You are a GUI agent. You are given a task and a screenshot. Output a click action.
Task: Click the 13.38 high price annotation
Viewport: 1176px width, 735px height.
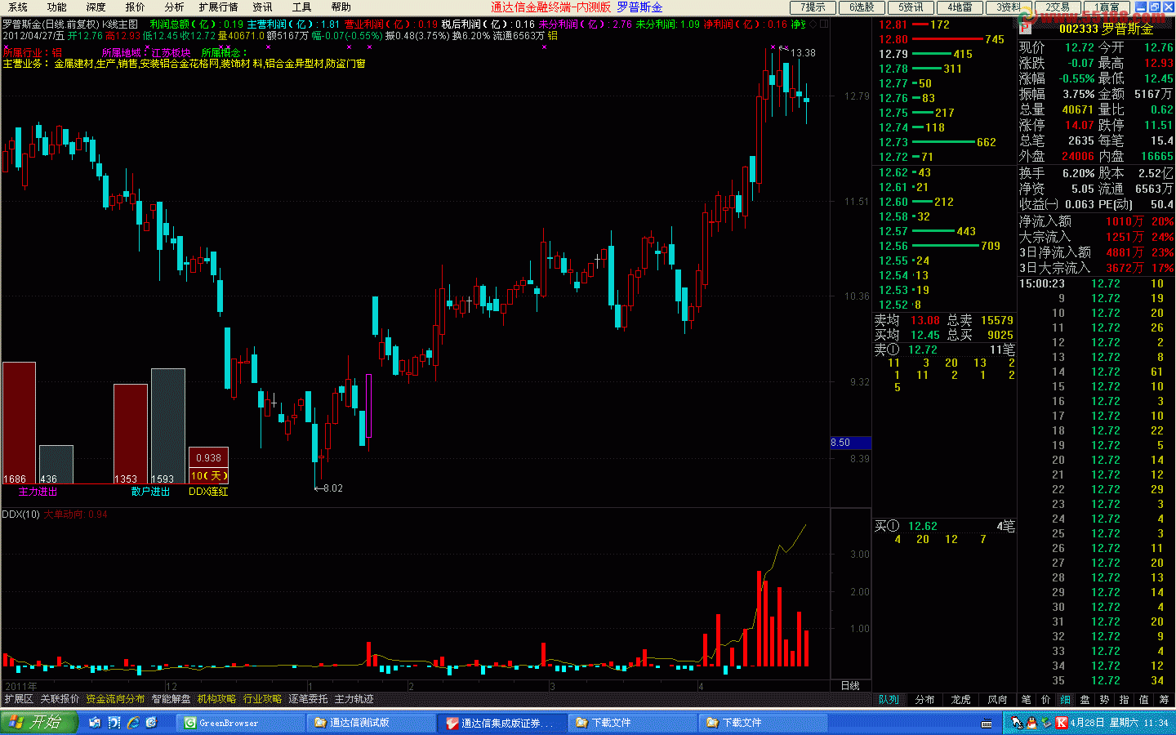(803, 52)
